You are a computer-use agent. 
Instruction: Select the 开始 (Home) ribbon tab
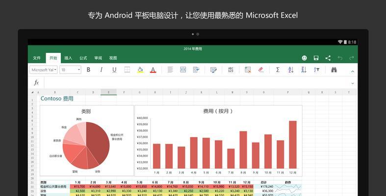(53, 58)
